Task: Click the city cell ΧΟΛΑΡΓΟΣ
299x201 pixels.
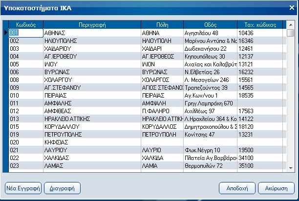Action: click(162, 80)
